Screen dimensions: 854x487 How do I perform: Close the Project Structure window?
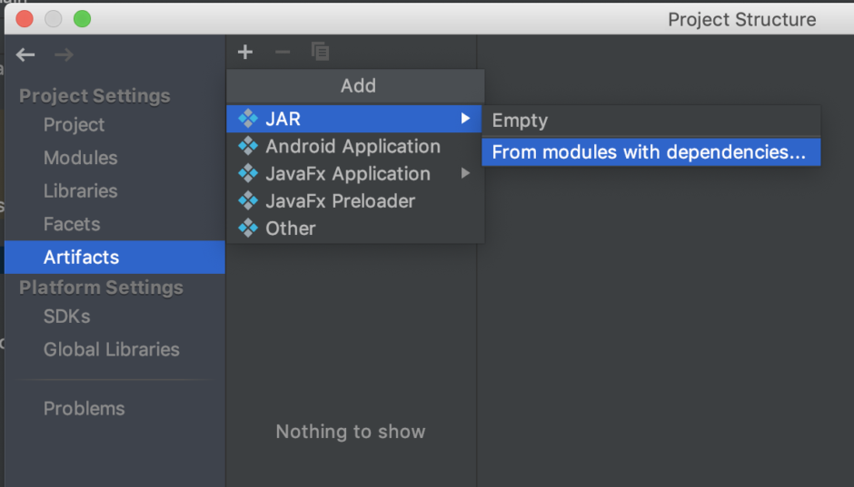(x=25, y=18)
